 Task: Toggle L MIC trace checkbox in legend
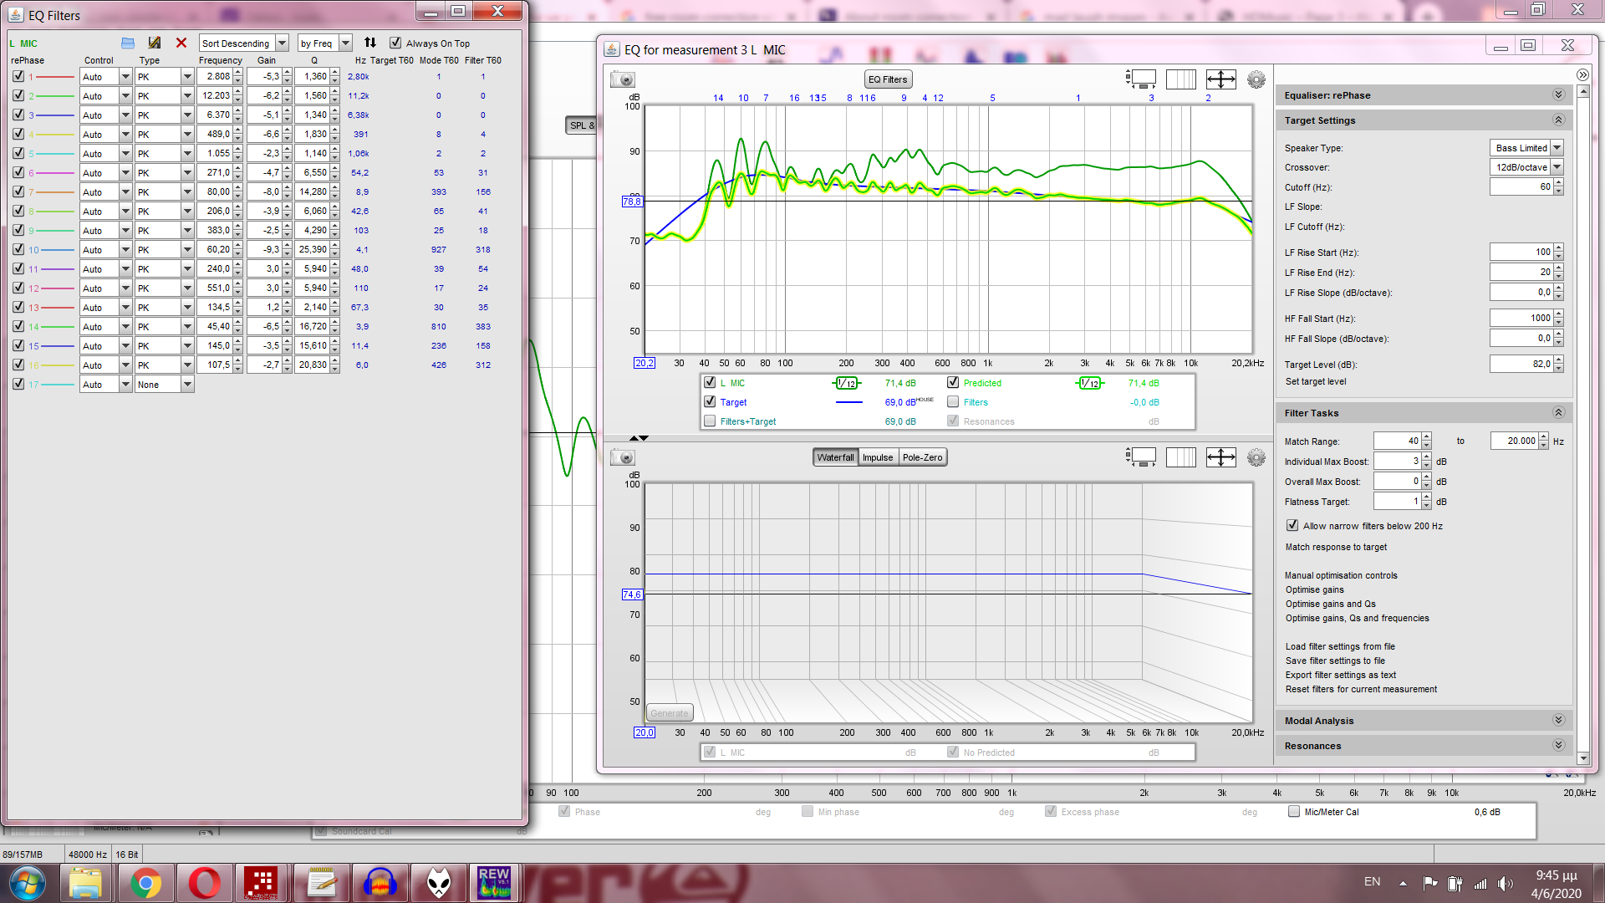[x=710, y=382]
